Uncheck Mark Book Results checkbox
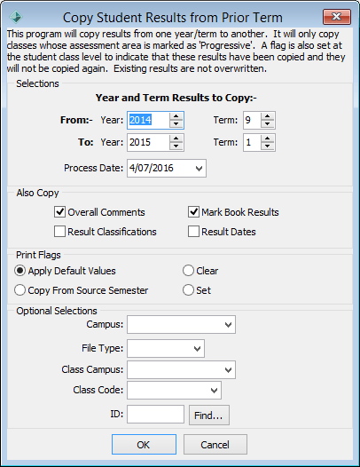 coord(193,212)
